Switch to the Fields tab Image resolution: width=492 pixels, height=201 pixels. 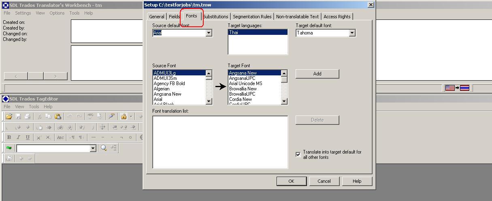pyautogui.click(x=174, y=17)
